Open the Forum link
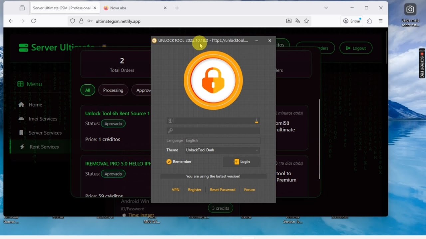 click(x=250, y=190)
